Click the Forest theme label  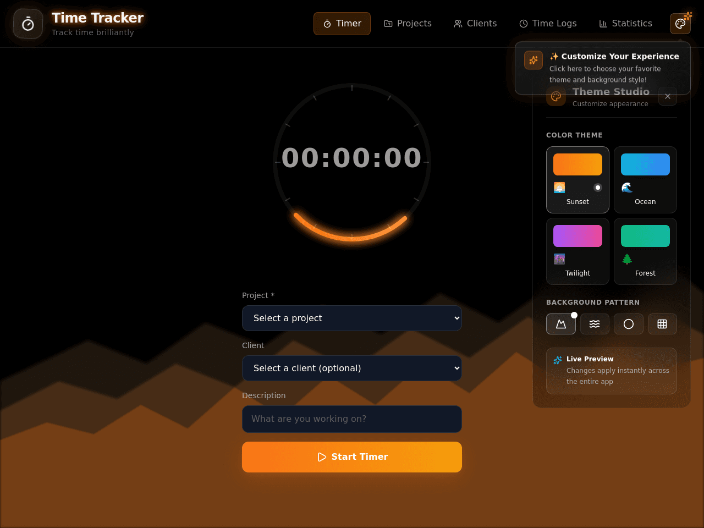(x=645, y=273)
